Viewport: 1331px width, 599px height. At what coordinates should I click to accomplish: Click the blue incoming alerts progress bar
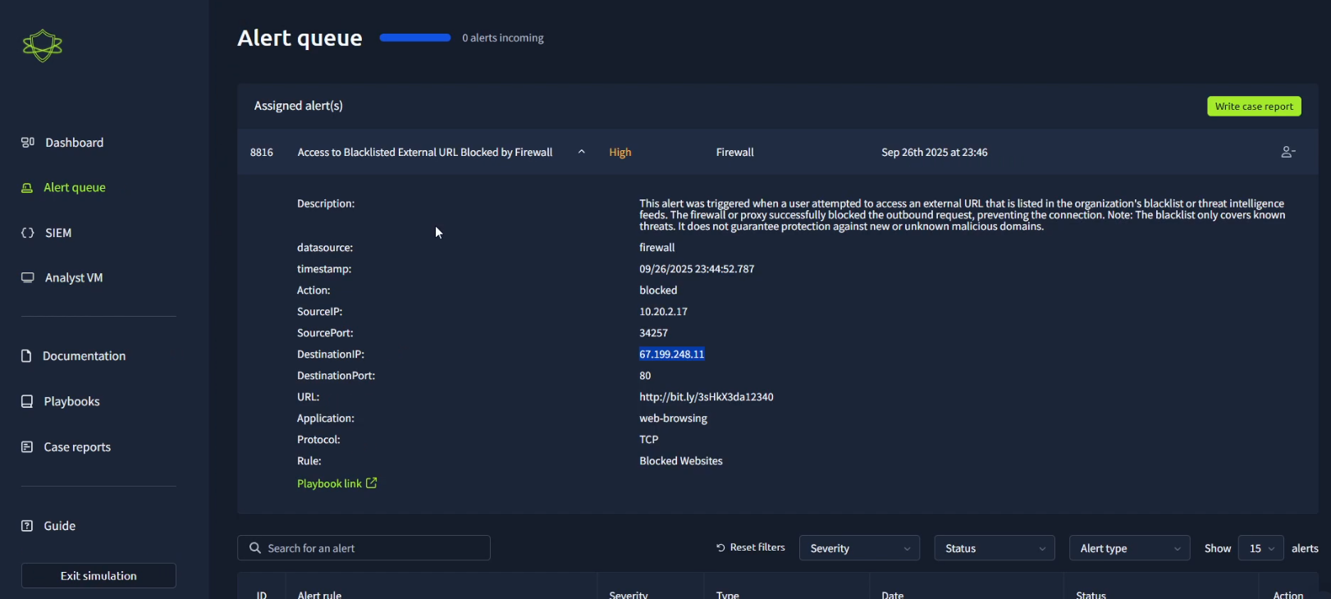click(x=415, y=38)
